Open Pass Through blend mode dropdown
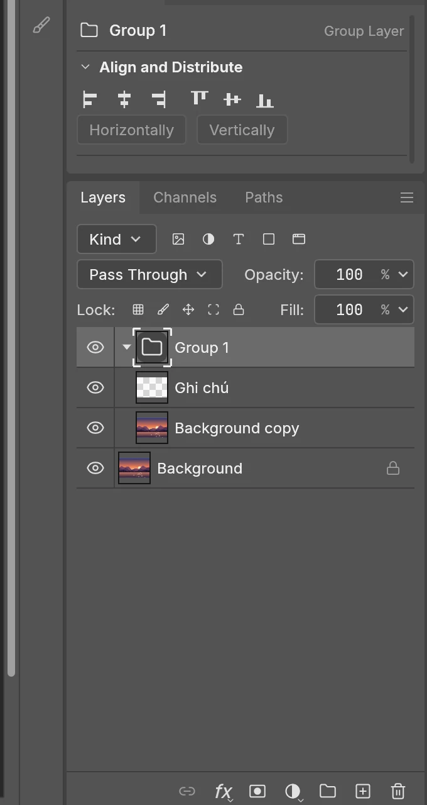427x805 pixels. point(149,274)
